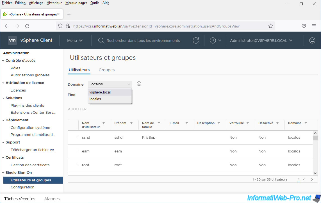321x203 pixels.
Task: Click the padlock site security icon
Action: (68, 26)
